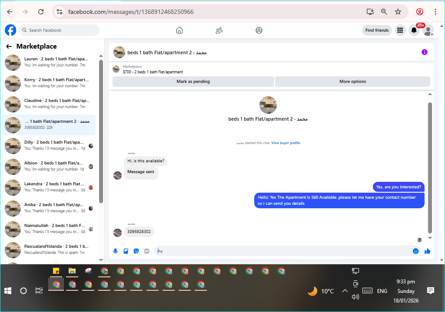The height and width of the screenshot is (312, 445).
Task: Open Anika conversation in list
Action: pos(49,208)
